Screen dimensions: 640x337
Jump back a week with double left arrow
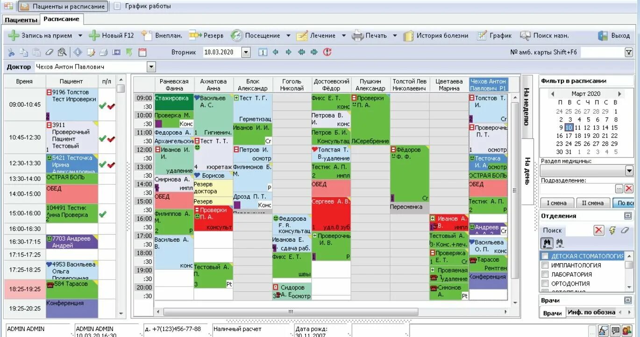coord(301,52)
